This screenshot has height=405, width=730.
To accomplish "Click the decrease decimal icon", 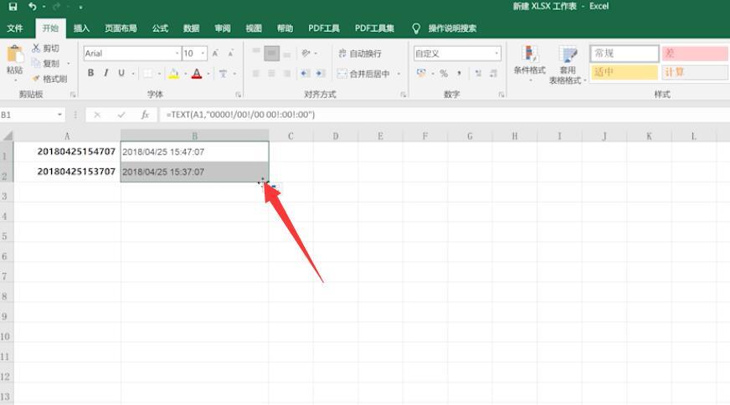I will pyautogui.click(x=493, y=74).
